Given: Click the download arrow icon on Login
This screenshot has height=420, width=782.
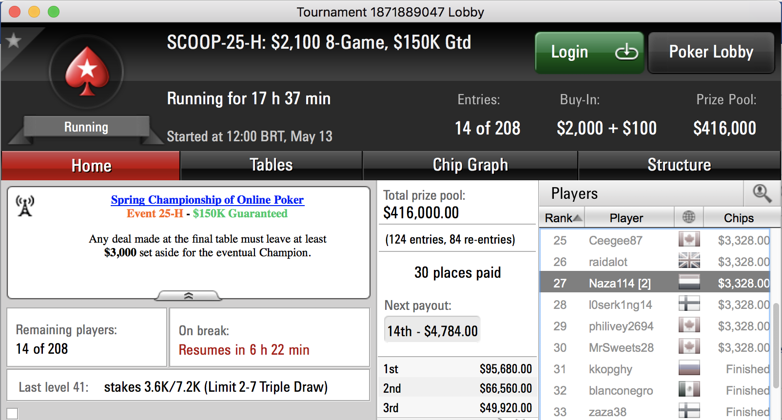Looking at the screenshot, I should click(x=626, y=51).
